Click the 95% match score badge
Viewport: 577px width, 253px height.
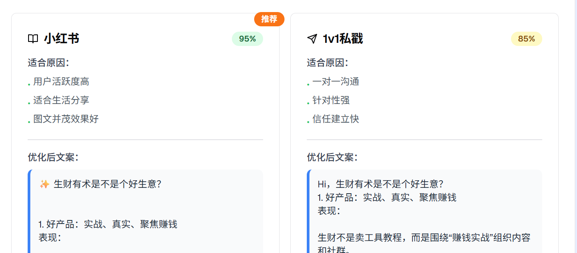coord(247,39)
